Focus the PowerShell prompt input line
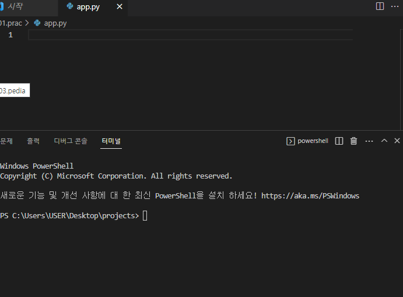This screenshot has width=403, height=297. click(145, 216)
